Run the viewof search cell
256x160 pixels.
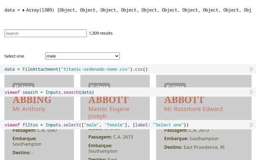pyautogui.click(x=252, y=92)
